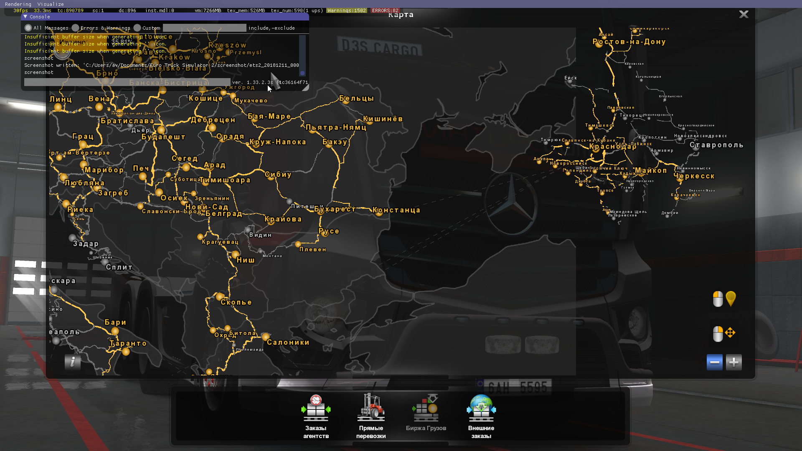Click Краснодар city label
Screen dimensions: 802x451
(x=613, y=147)
